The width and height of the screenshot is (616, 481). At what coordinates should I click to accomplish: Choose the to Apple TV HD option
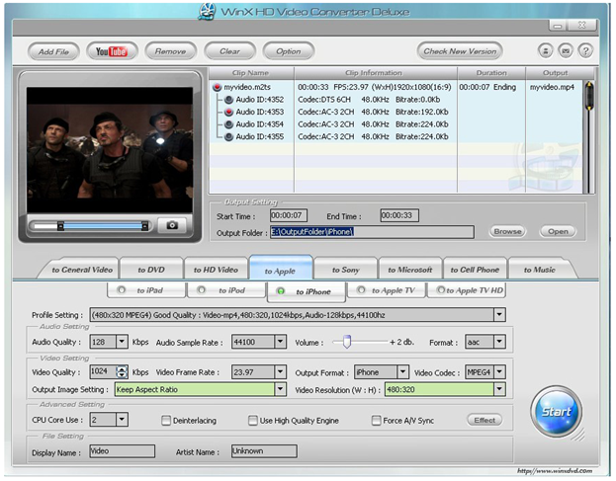coord(441,290)
